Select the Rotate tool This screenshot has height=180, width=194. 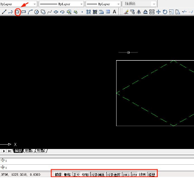coord(165,12)
